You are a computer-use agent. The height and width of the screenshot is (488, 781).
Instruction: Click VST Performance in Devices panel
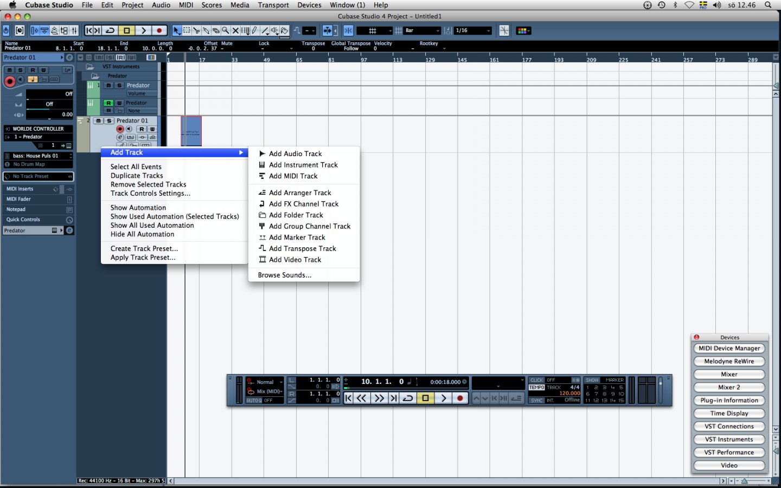(729, 453)
